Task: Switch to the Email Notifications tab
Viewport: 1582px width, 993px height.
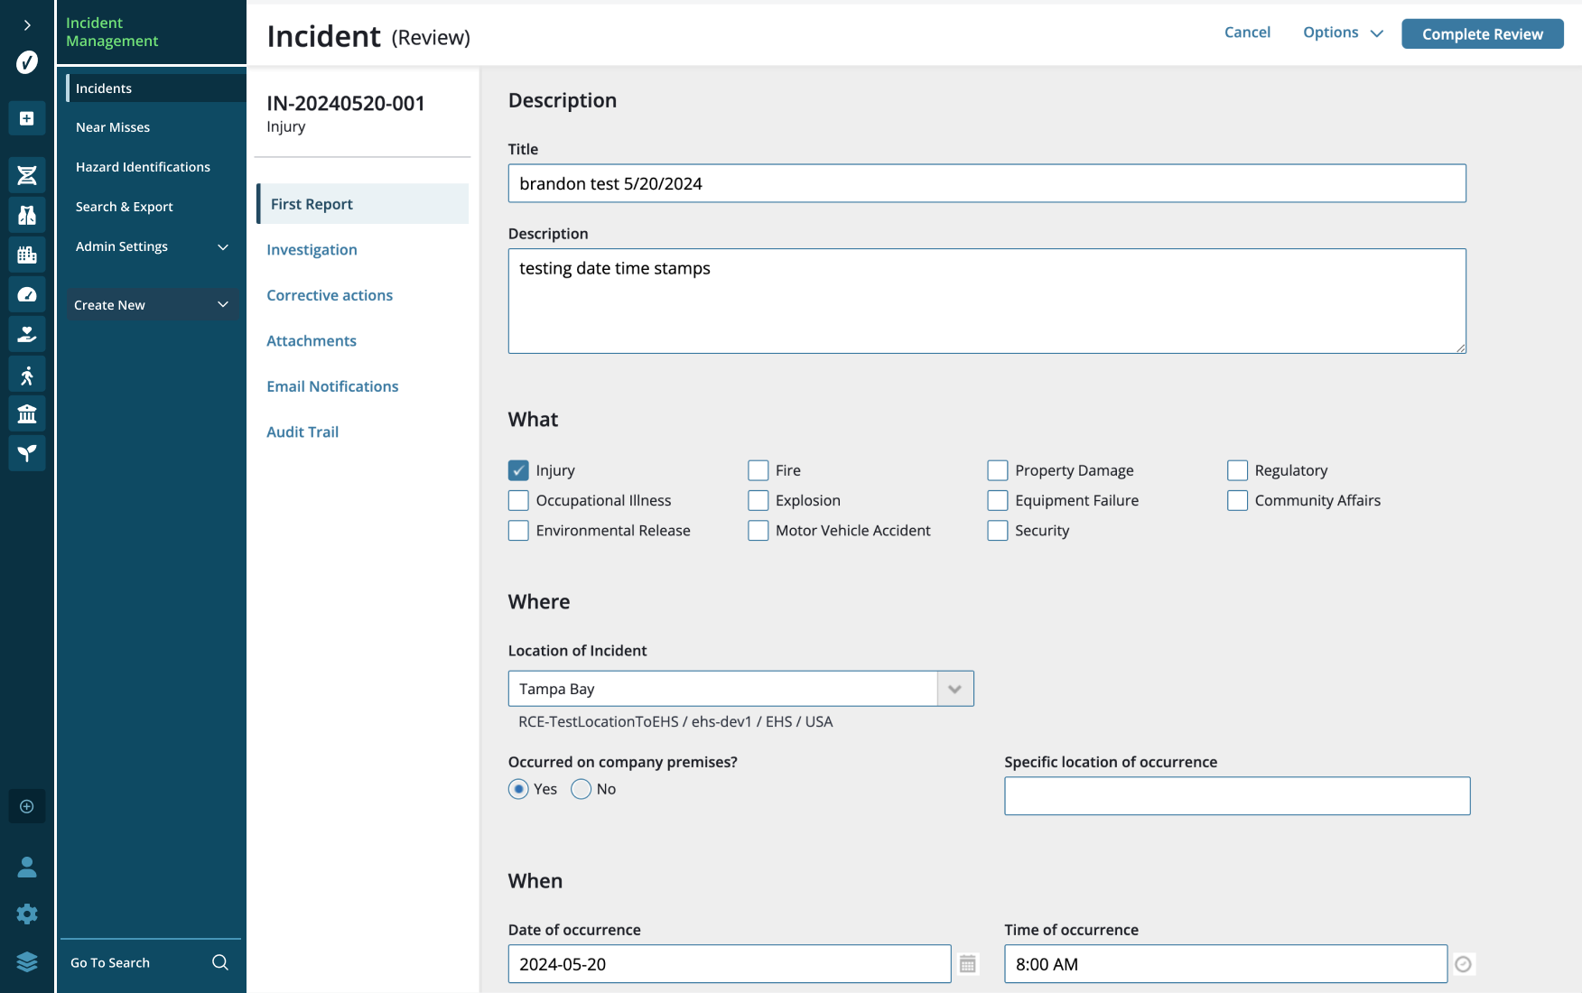Action: pyautogui.click(x=332, y=386)
